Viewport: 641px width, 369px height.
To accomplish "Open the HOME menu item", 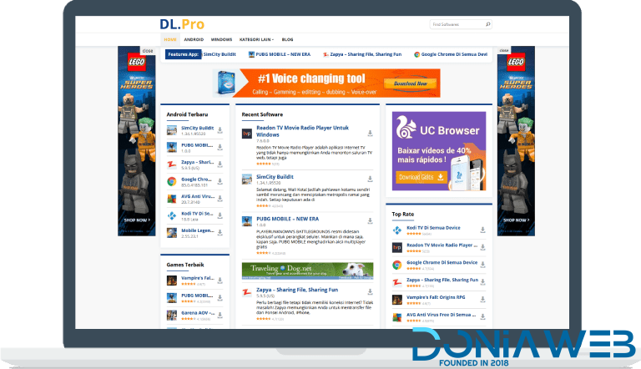I will point(170,40).
